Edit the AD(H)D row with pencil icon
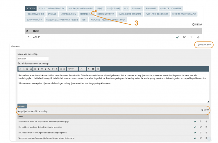This screenshot has height=143, width=218. pyautogui.click(x=184, y=37)
